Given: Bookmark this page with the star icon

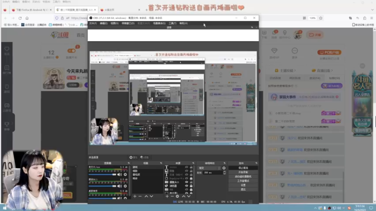Looking at the screenshot, I should click(x=321, y=18).
